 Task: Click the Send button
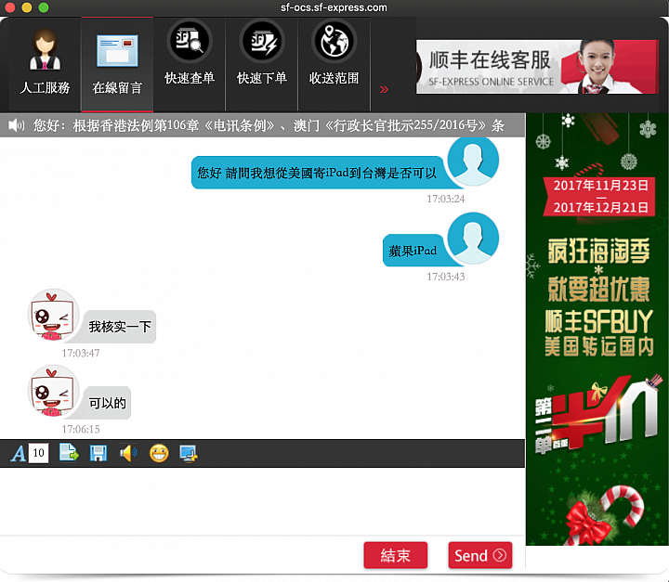point(480,555)
